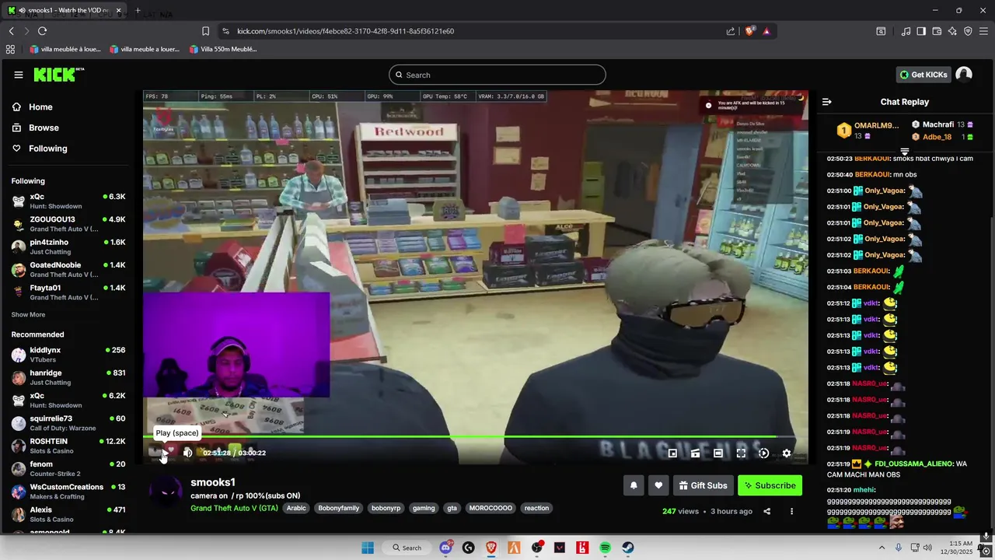Viewport: 995px width, 560px height.
Task: Open Browse in the sidebar
Action: 35,128
